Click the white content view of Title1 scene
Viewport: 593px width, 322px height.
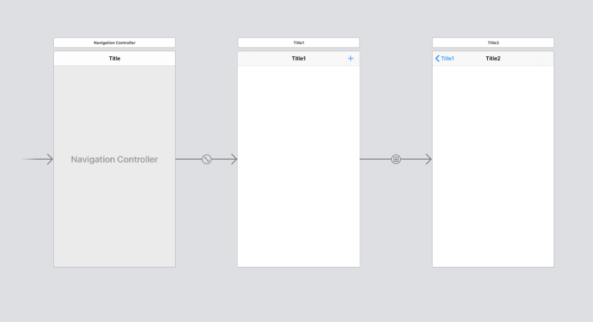[298, 166]
